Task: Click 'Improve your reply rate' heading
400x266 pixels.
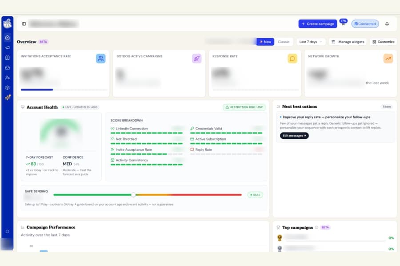Action: pos(326,117)
